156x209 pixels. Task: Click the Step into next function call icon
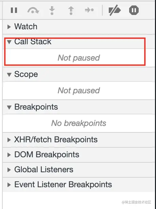click(x=52, y=10)
